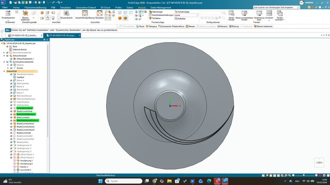The height and width of the screenshot is (185, 330).
Task: Select Dynamischer Rotationsfokus command
Action: coord(171,26)
